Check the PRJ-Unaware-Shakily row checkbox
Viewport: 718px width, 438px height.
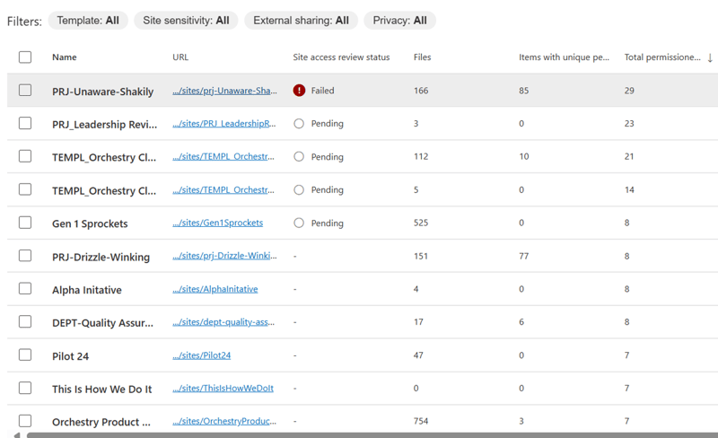pyautogui.click(x=25, y=91)
